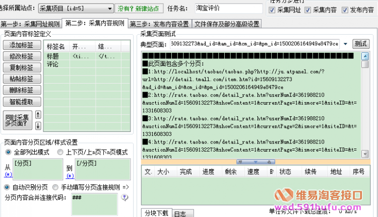This screenshot has height=217, width=378.
Task: Switch to 第一步：采集网址规则 tab
Action: [x=30, y=24]
